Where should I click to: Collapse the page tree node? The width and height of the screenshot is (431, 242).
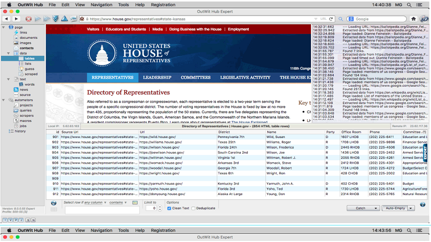pyautogui.click(x=3, y=27)
